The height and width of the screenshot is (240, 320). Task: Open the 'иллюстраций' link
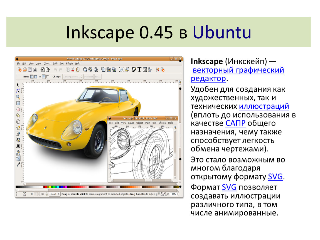pyautogui.click(x=264, y=106)
